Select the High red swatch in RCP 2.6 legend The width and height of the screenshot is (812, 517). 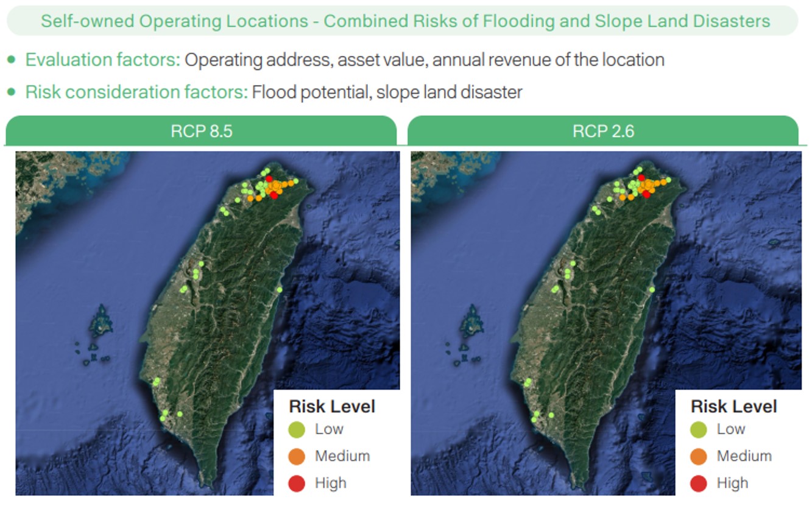[x=699, y=484]
